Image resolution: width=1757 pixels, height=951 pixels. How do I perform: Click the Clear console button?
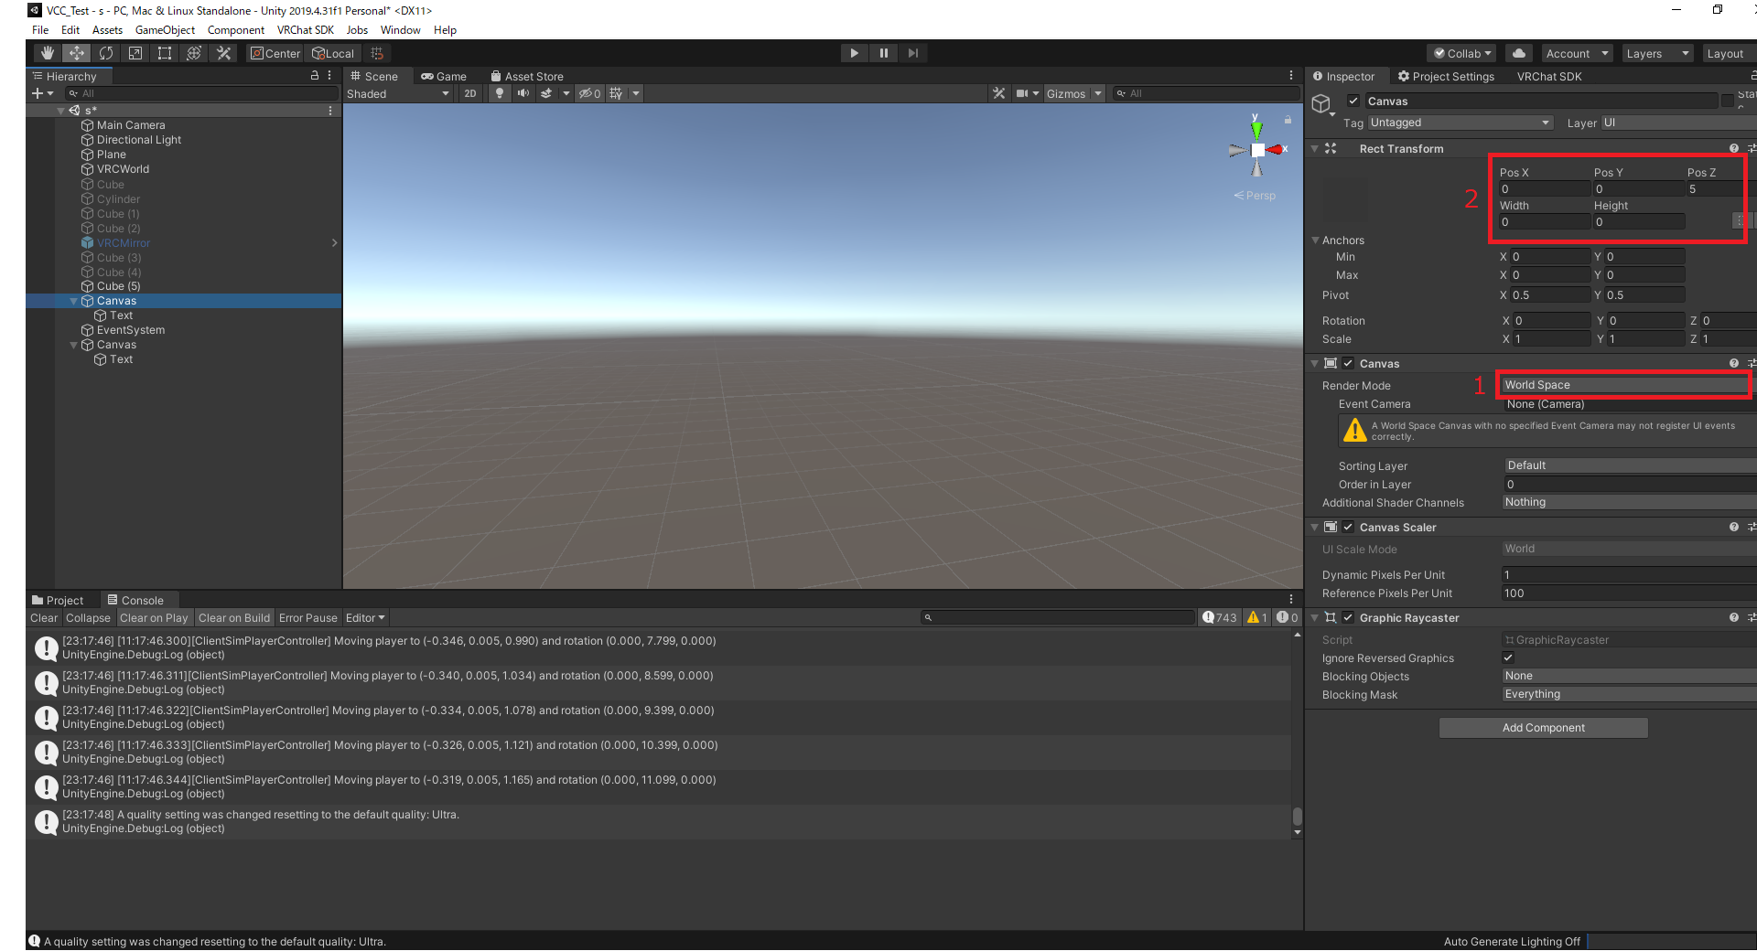[43, 618]
